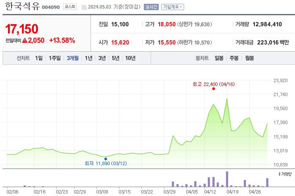Select the 3개월 line chart tab

[x=73, y=58]
